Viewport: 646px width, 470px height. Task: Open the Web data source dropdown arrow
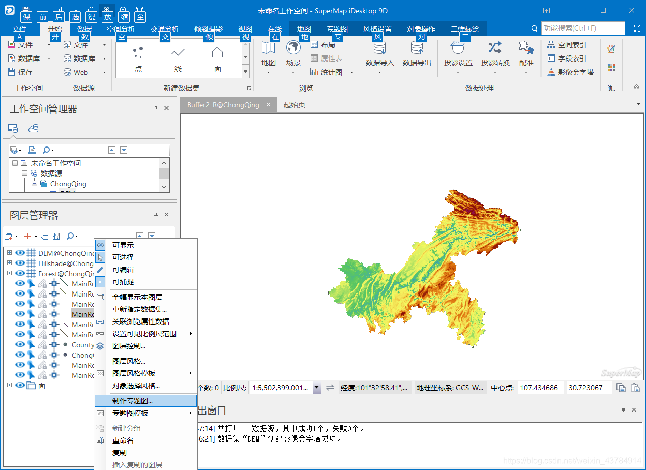pos(104,72)
